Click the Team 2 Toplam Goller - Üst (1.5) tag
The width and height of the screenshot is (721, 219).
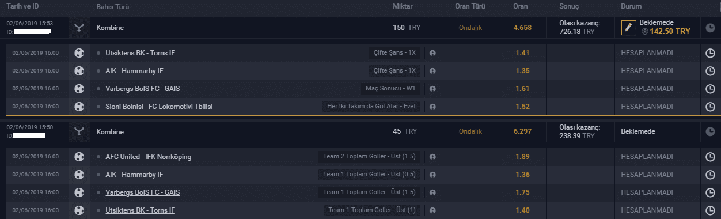tap(370, 157)
